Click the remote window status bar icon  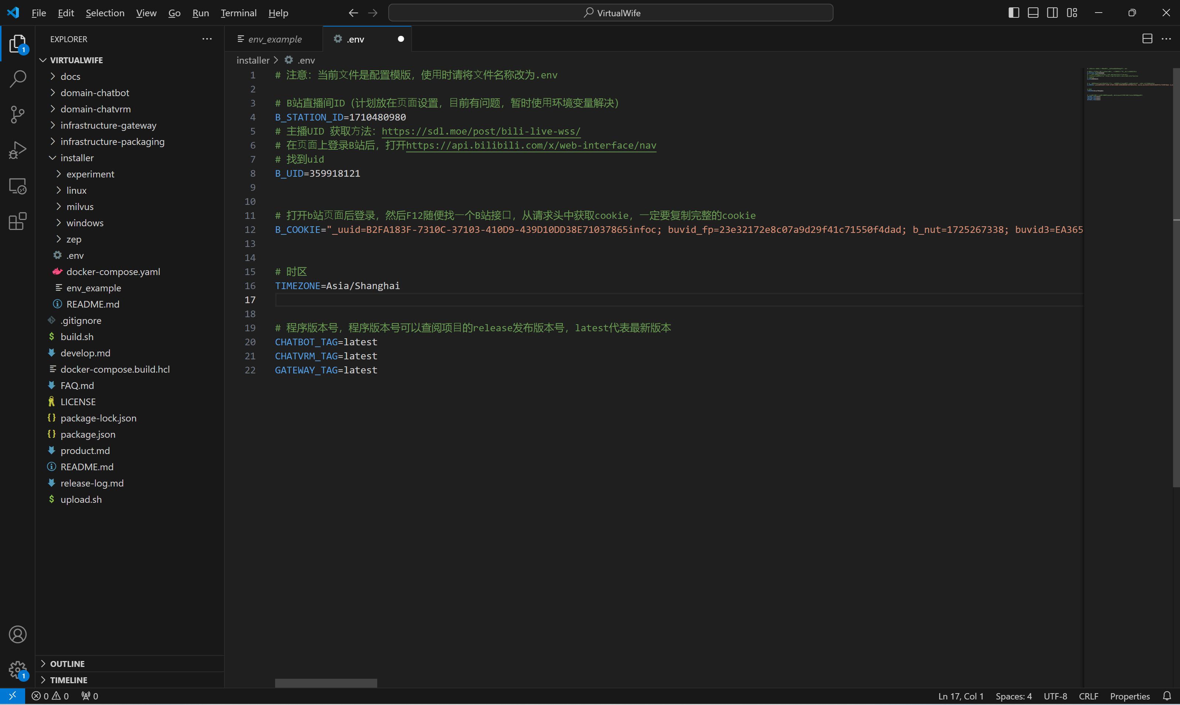(x=12, y=696)
